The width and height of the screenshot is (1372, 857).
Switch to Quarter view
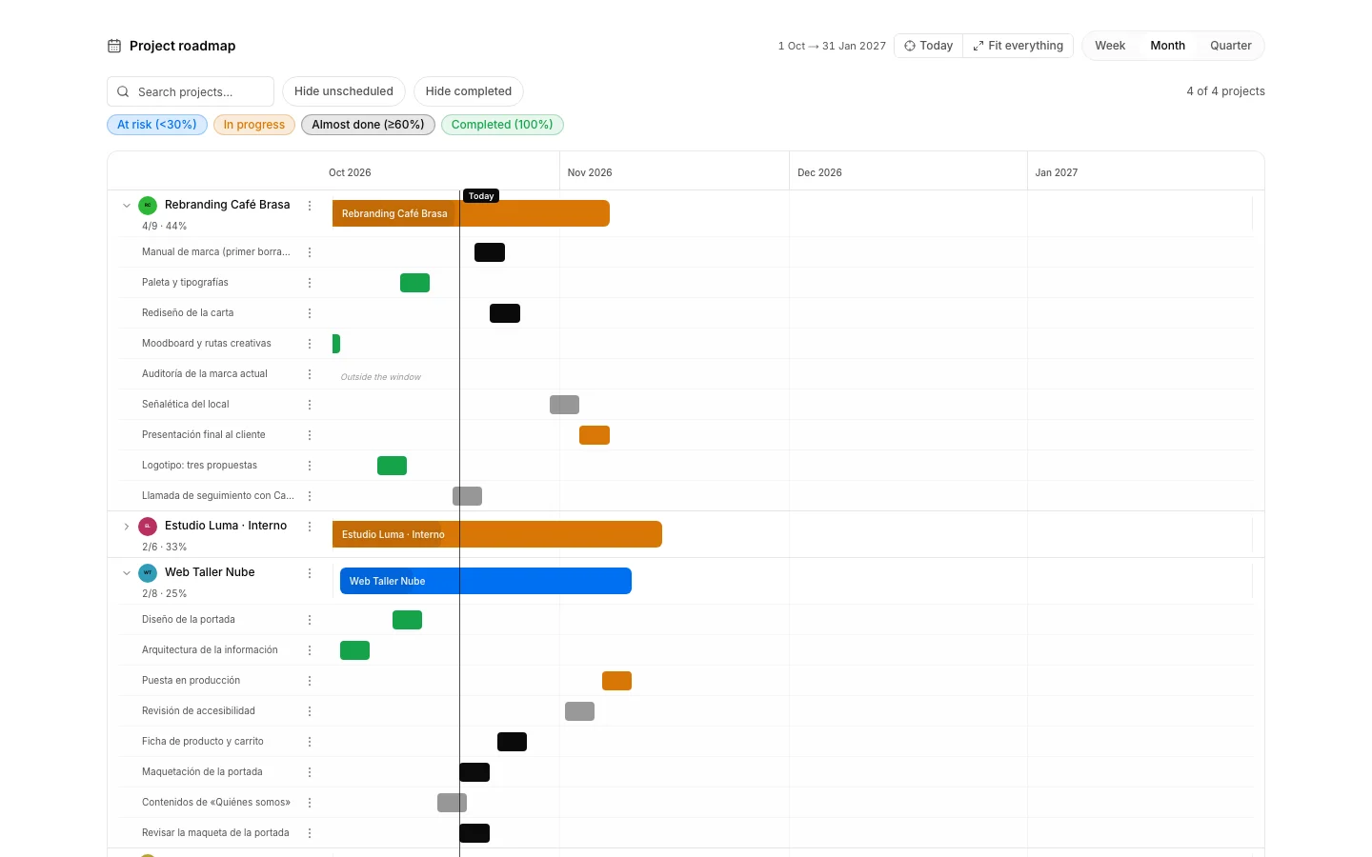1231,46
